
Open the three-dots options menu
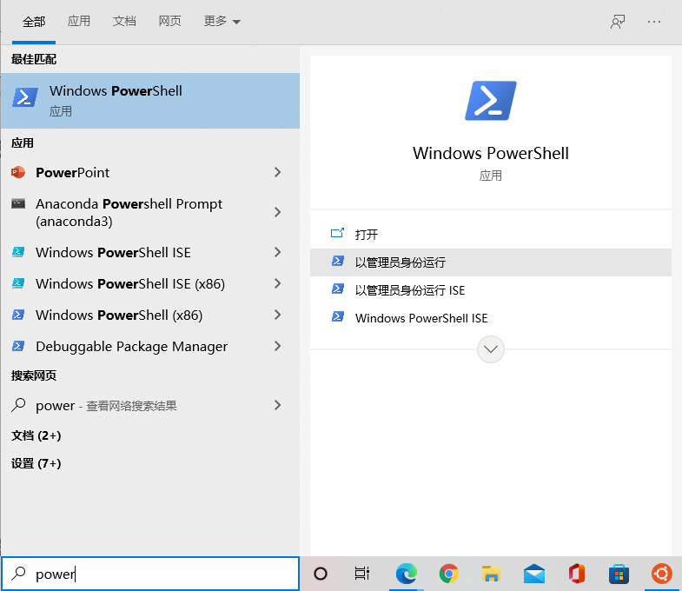click(653, 22)
